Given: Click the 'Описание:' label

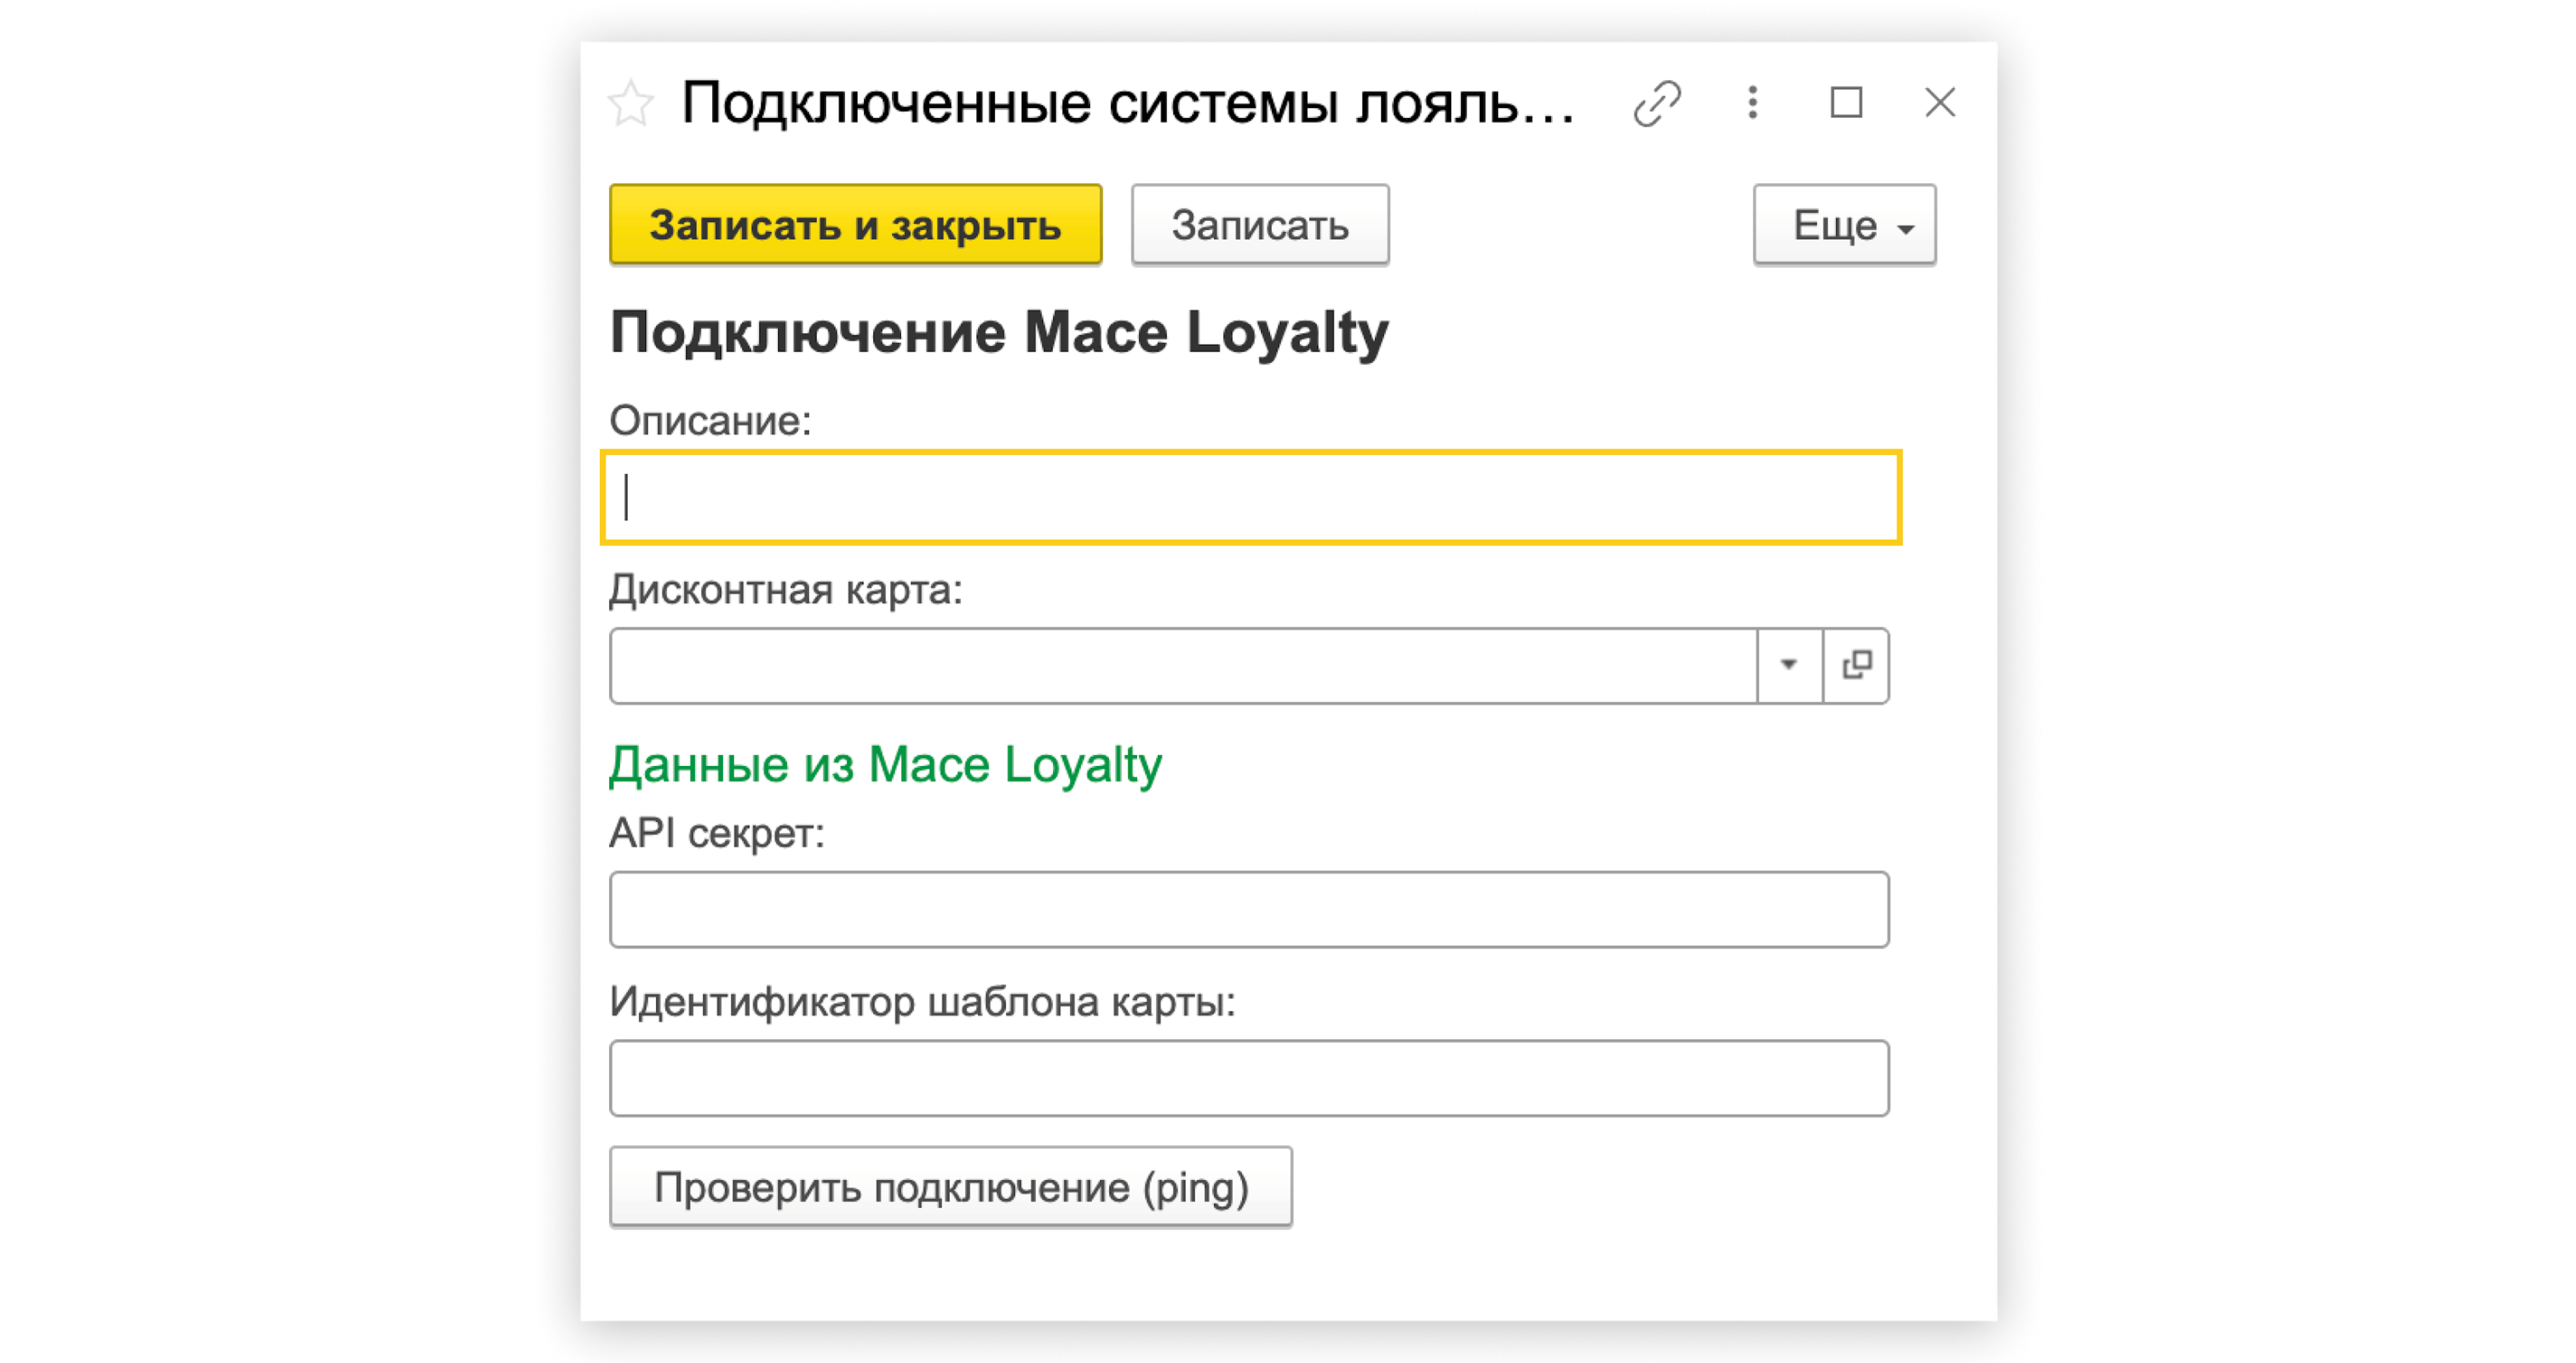Looking at the screenshot, I should coord(710,421).
